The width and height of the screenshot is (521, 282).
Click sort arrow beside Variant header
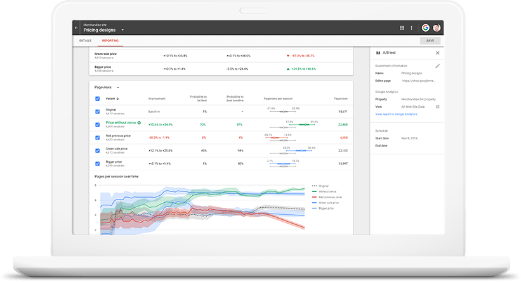click(118, 99)
